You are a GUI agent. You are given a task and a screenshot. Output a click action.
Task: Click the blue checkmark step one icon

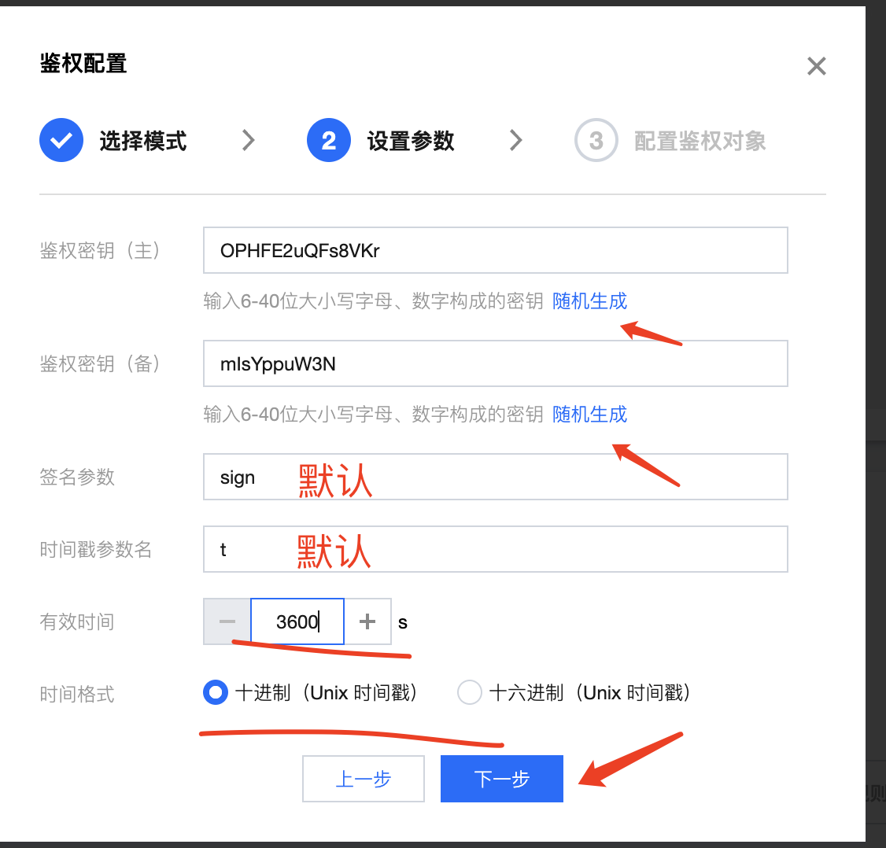coord(61,140)
